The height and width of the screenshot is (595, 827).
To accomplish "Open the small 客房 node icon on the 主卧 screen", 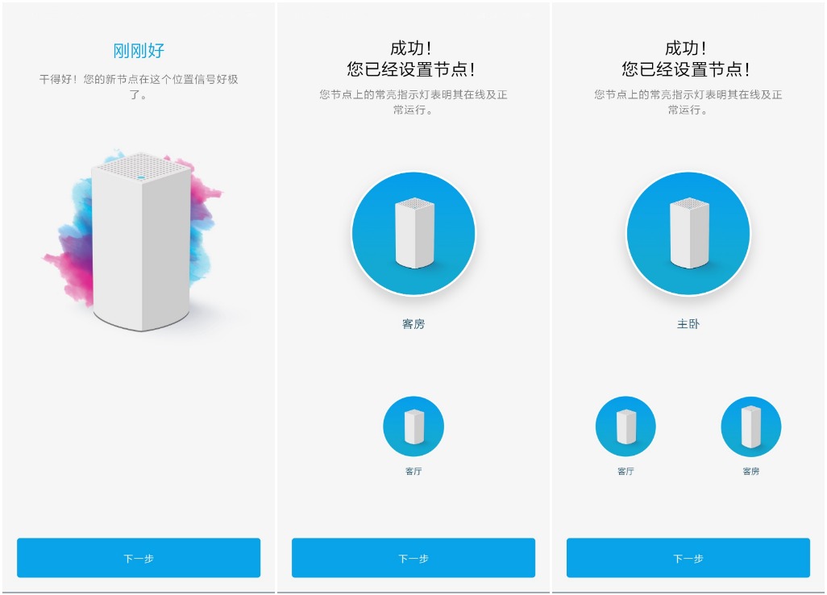I will pyautogui.click(x=751, y=426).
